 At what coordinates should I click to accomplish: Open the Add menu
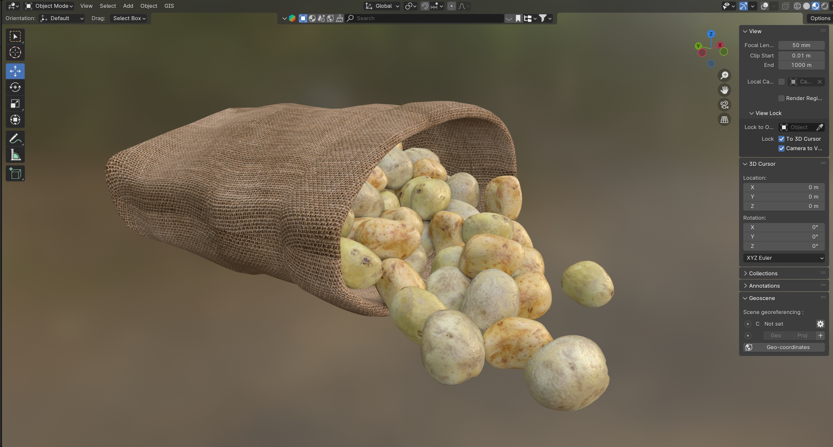point(128,6)
